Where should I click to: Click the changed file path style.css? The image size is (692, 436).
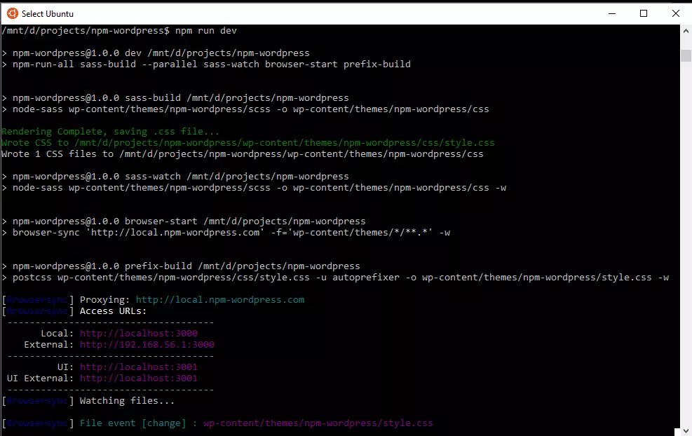pyautogui.click(x=318, y=423)
